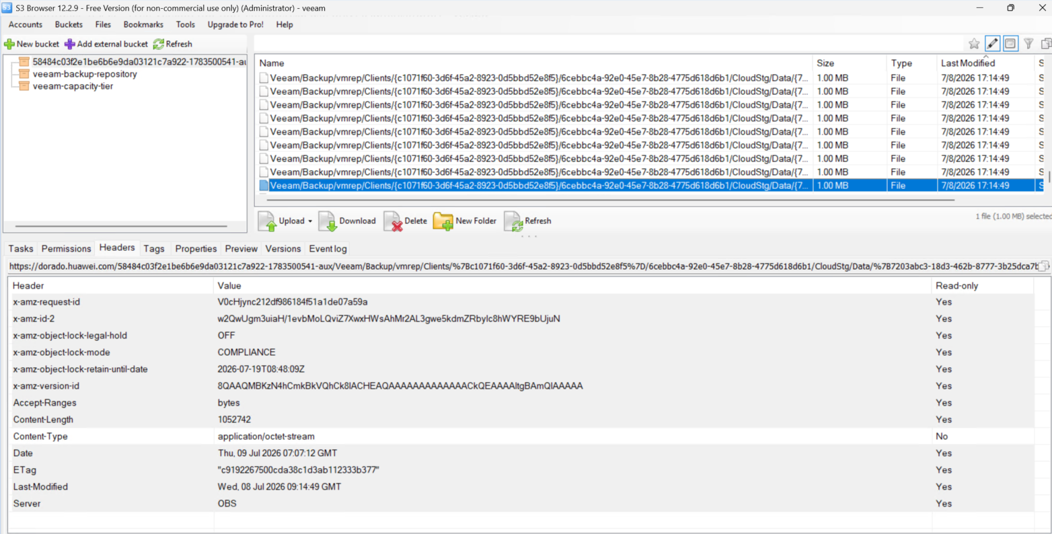Click the retain-until-date value 2026-07-19T08:48:09Z

click(261, 369)
